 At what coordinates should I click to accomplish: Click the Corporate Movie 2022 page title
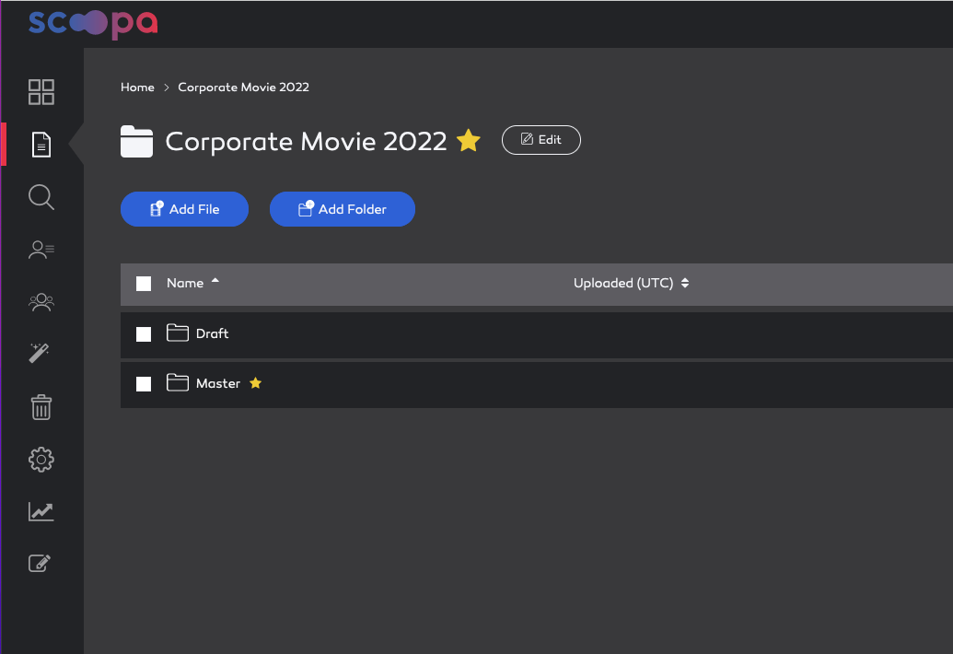(306, 142)
